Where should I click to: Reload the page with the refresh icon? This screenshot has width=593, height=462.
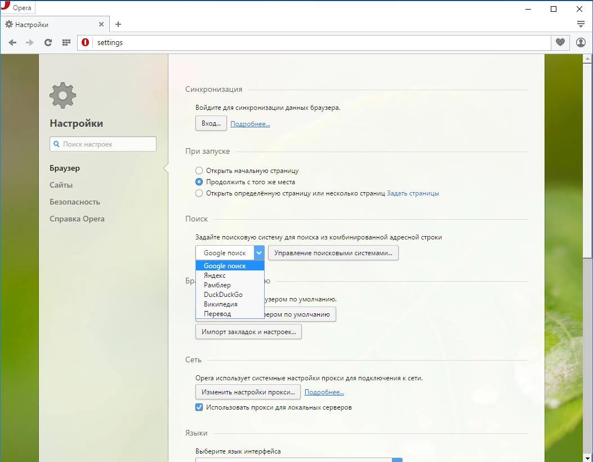point(48,42)
